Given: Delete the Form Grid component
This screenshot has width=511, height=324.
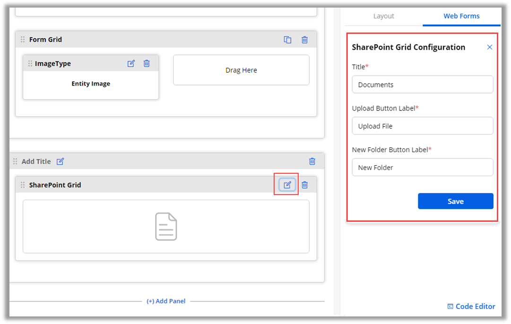Looking at the screenshot, I should 304,40.
